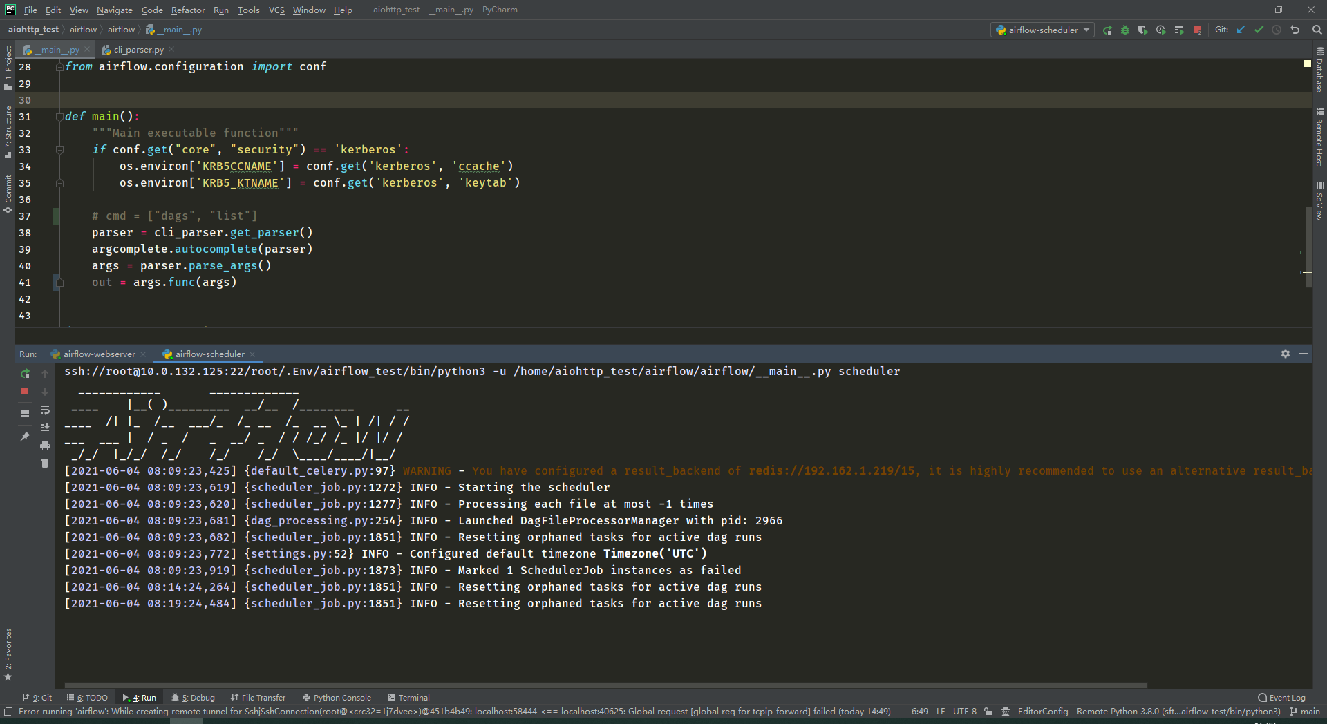Viewport: 1327px width, 724px height.
Task: Open the Favorites side panel
Action: coord(8,654)
